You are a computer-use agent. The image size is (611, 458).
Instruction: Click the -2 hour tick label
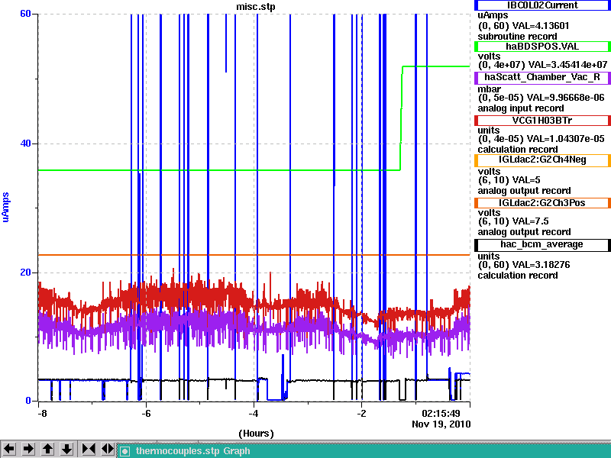[361, 414]
